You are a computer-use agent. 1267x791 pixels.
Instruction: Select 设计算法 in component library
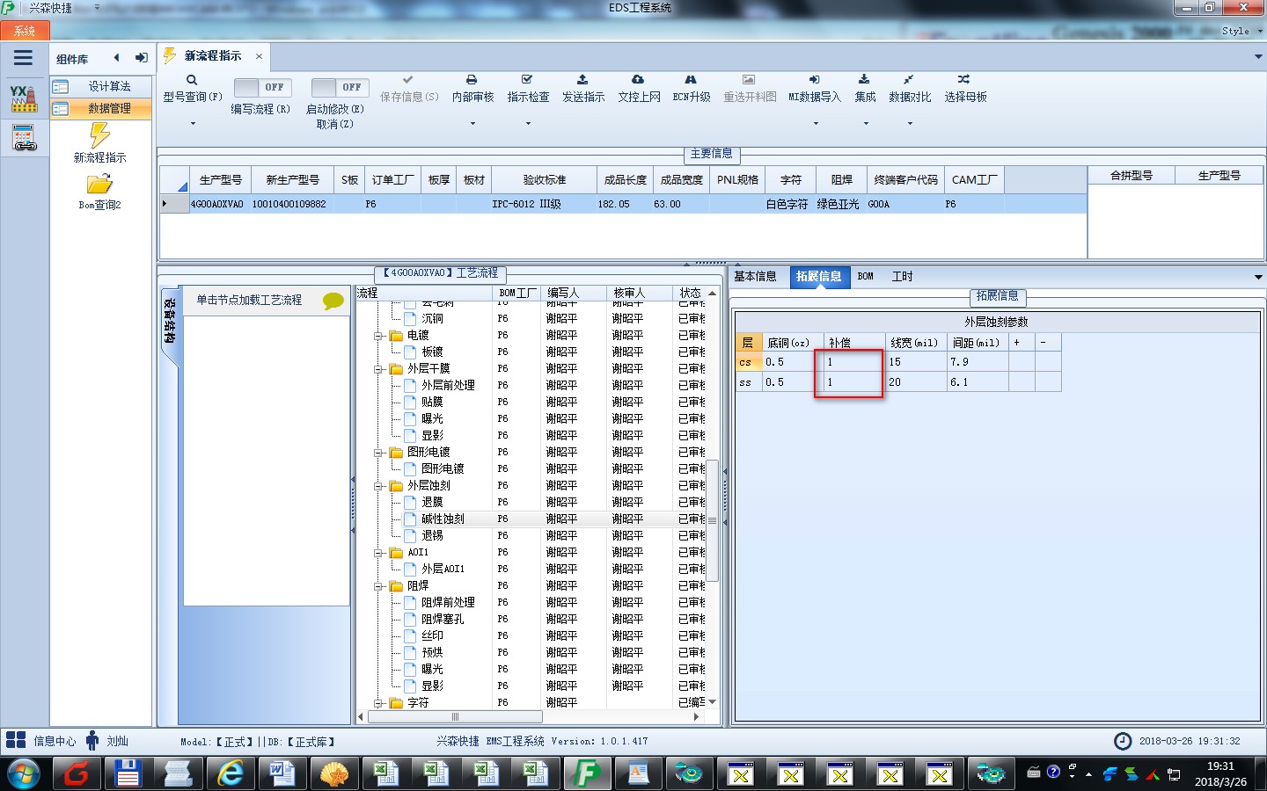tap(100, 86)
